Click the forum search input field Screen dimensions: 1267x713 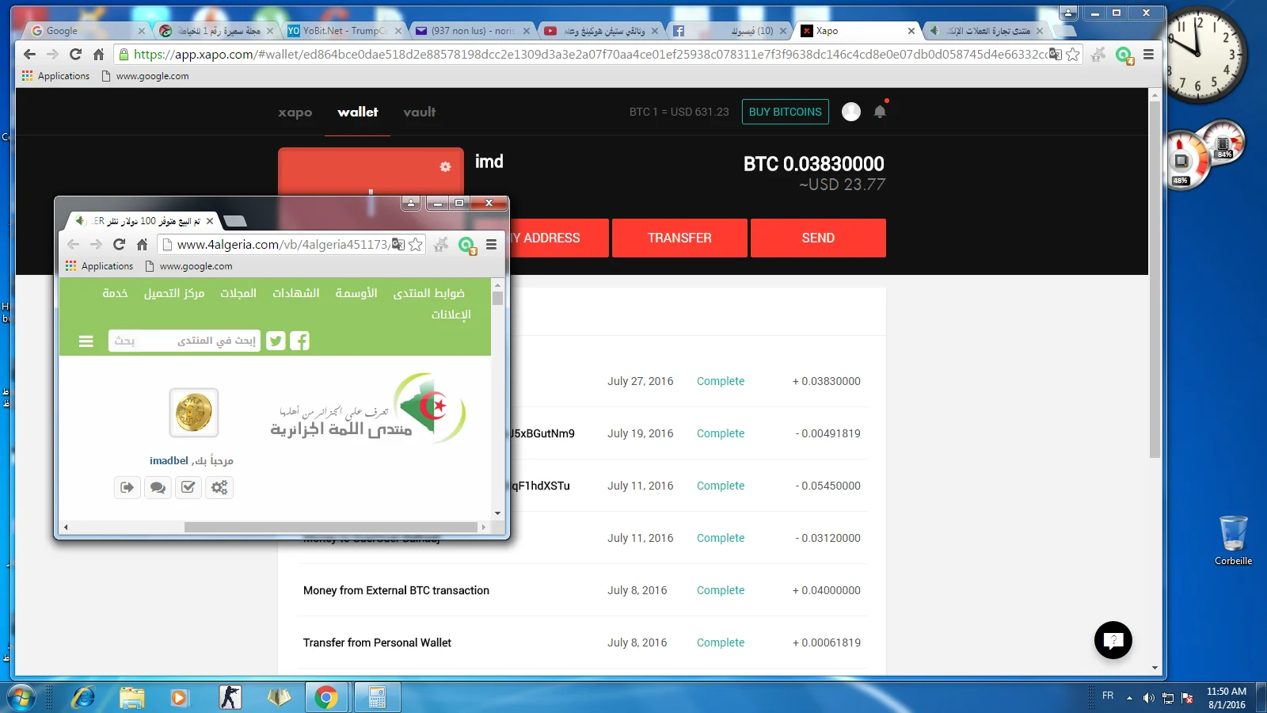[184, 341]
